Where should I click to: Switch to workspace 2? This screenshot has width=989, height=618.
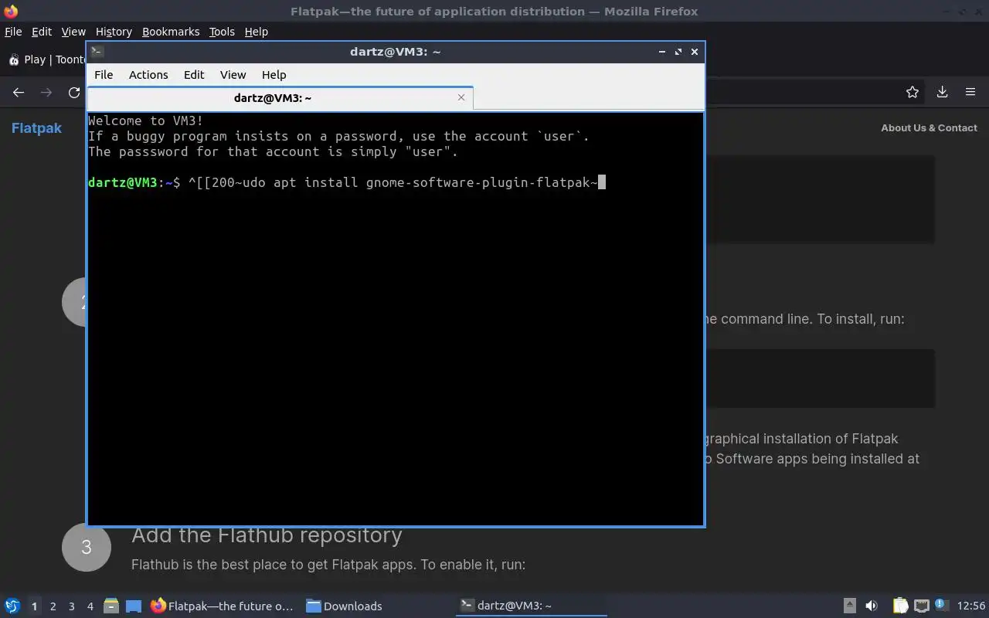click(x=53, y=606)
